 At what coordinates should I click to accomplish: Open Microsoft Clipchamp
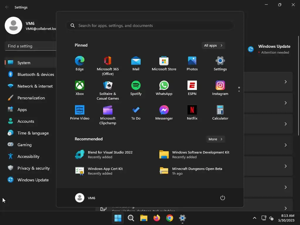(108, 115)
